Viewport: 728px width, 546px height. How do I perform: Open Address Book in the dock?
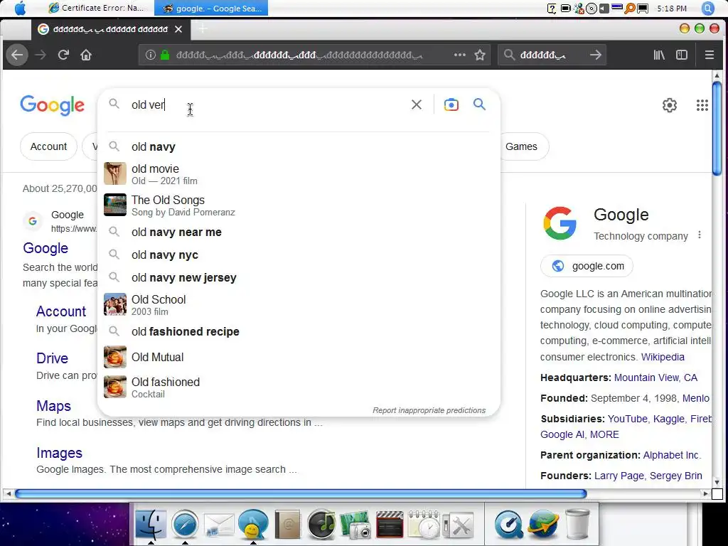point(287,525)
